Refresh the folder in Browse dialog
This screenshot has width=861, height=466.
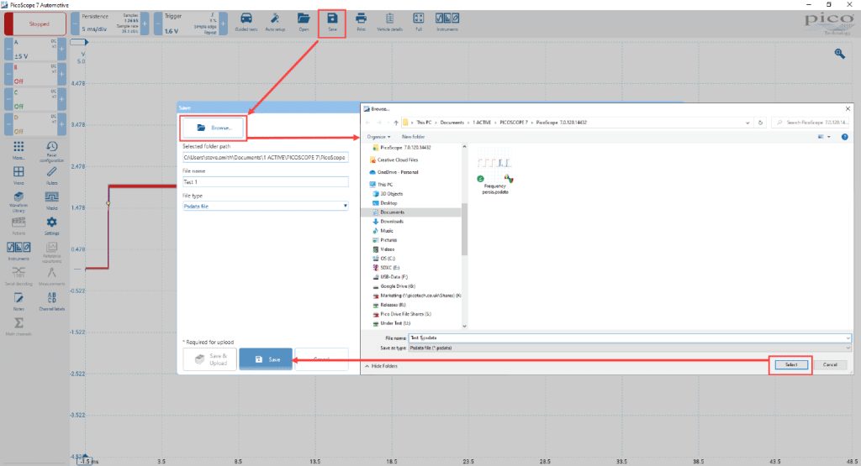[x=760, y=123]
